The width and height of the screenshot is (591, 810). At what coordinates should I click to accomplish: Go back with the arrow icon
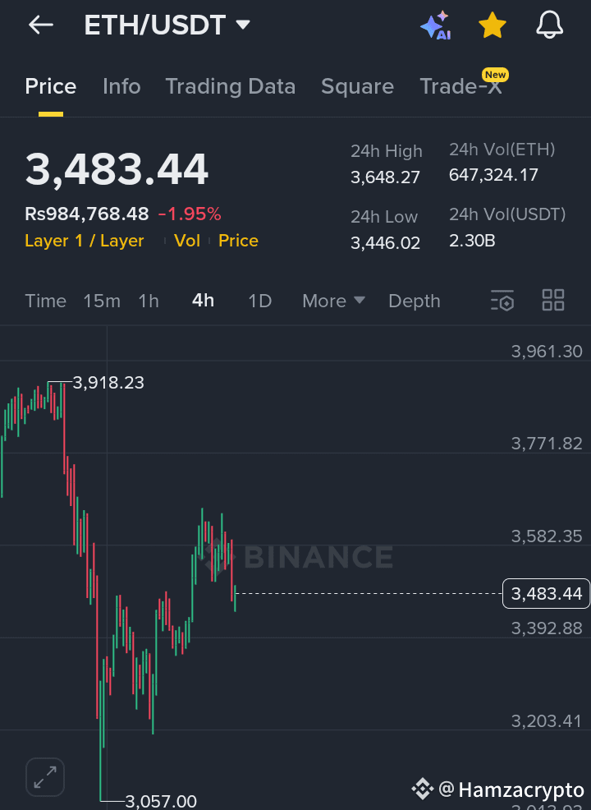(x=41, y=25)
